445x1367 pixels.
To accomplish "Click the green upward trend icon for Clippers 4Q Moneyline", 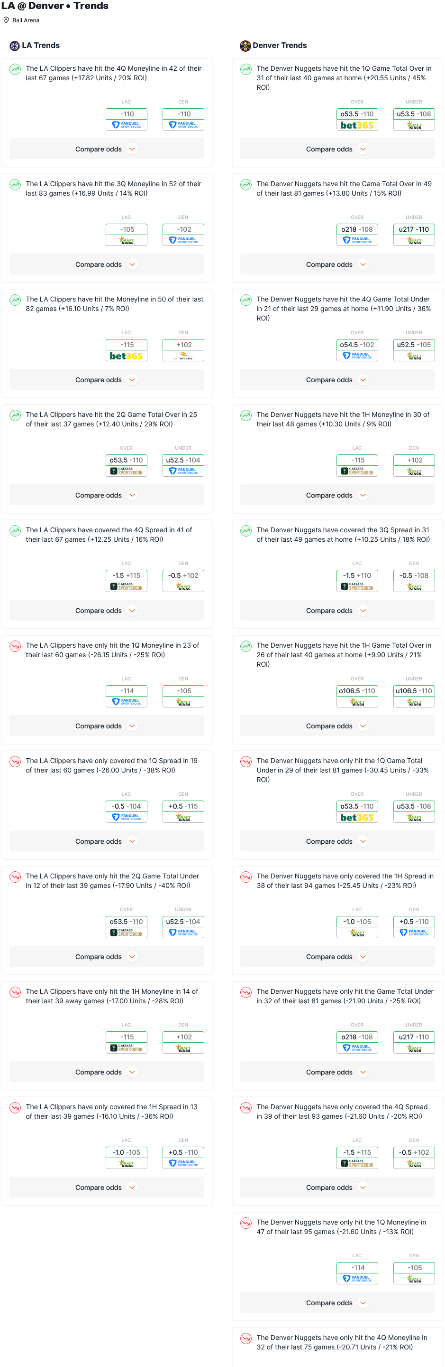I will [15, 69].
